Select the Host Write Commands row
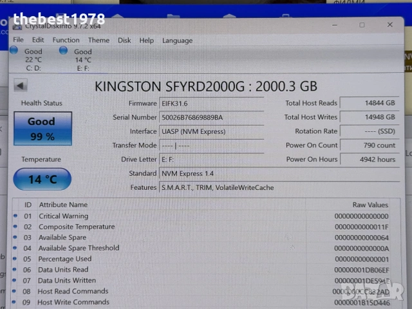The height and width of the screenshot is (309, 412). point(201,302)
